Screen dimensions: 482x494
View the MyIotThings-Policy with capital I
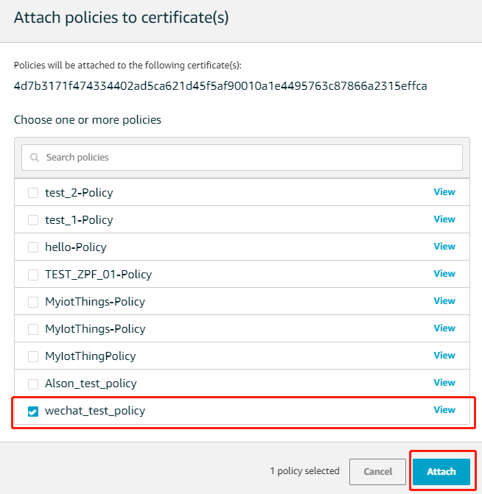pos(444,328)
